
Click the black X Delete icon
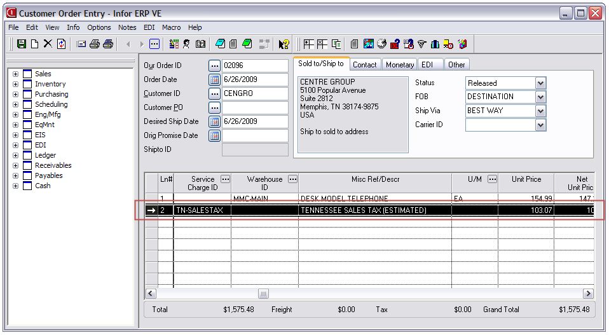[x=48, y=43]
